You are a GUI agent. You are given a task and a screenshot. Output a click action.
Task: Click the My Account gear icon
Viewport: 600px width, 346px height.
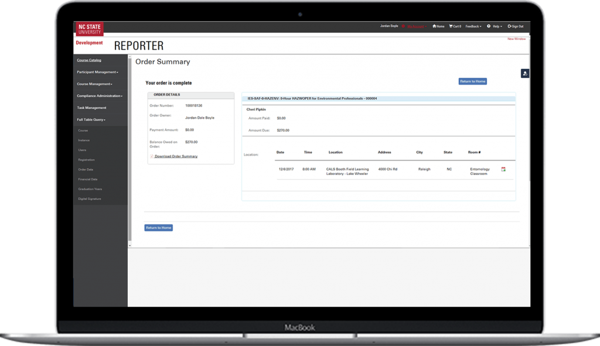[403, 26]
